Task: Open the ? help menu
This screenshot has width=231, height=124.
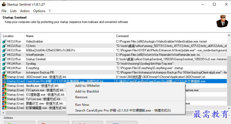Action: pos(50,11)
